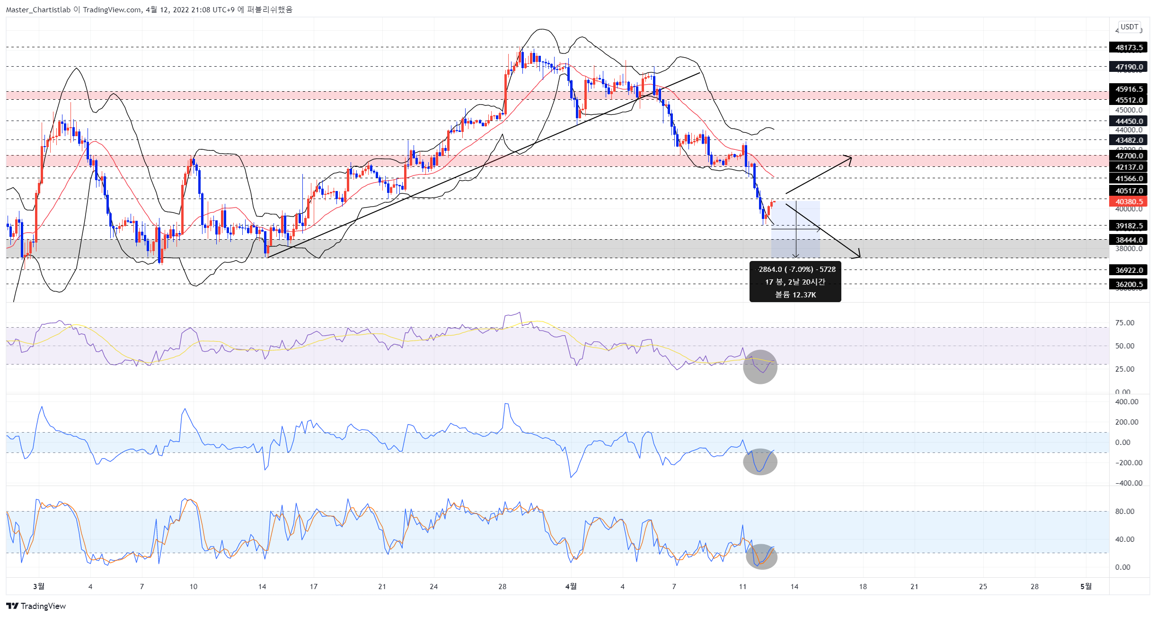
Task: Click the 38444.0 price label
Action: 1129,240
